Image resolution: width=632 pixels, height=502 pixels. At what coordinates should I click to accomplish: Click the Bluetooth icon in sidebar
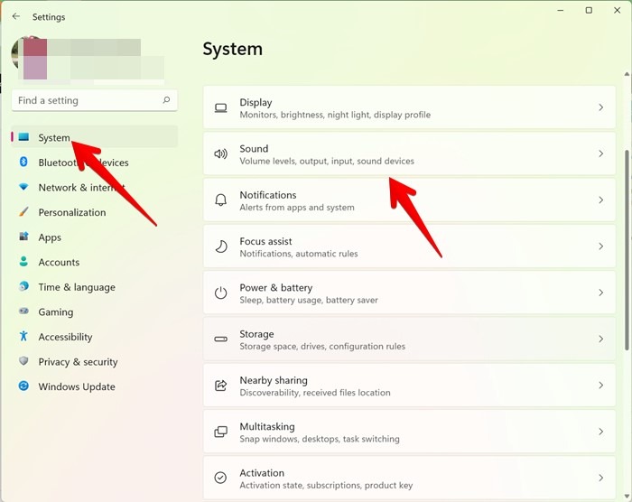(x=23, y=163)
